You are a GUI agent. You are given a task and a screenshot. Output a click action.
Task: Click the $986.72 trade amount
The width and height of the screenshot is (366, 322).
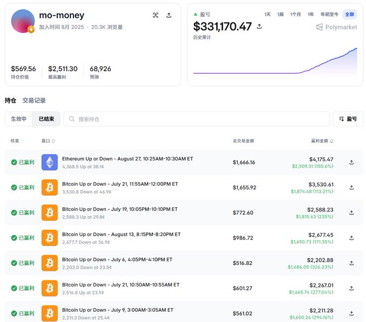(243, 238)
